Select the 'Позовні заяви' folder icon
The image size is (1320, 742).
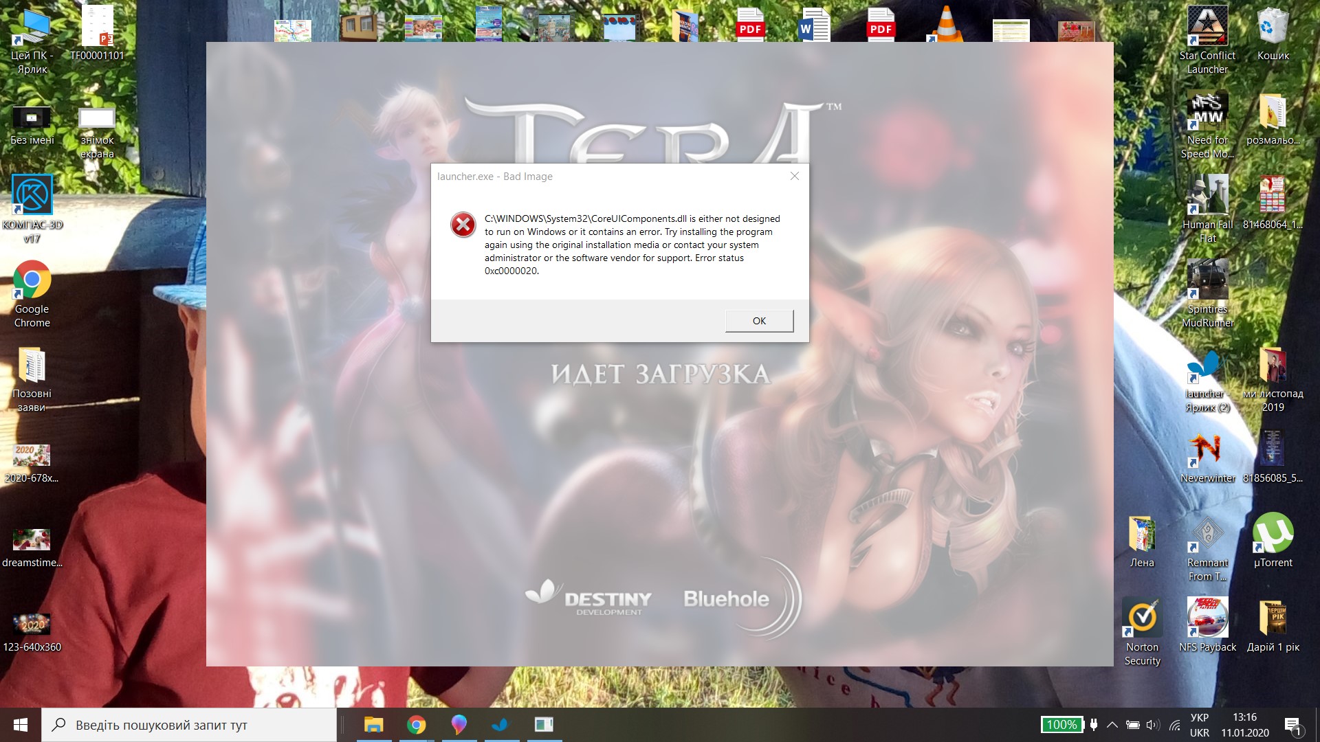point(32,379)
